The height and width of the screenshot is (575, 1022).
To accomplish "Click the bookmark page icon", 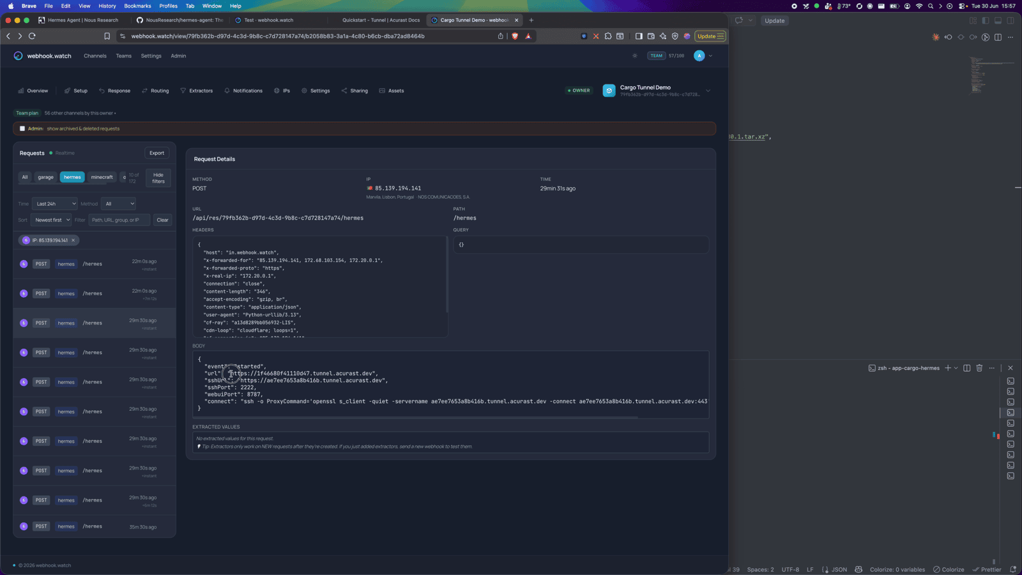I will [x=107, y=36].
